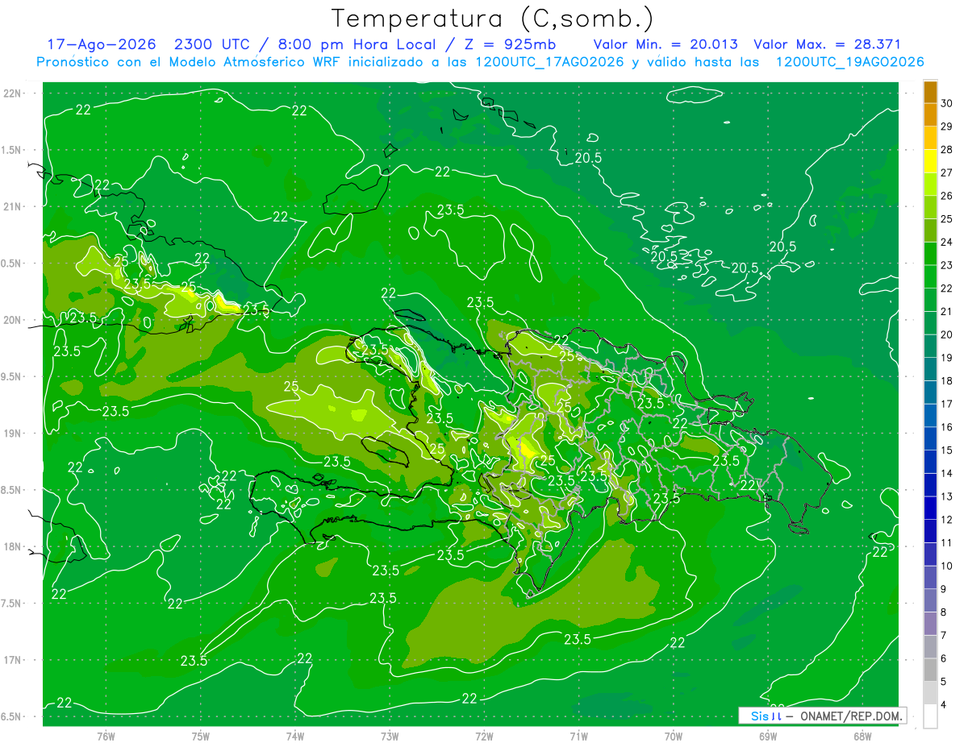The image size is (968, 747).
Task: Click the purple legend band between 7 and 8
Action: coord(930,623)
